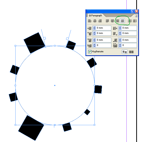Click the bottom-right bounding box handle
143x142 pixels.
pyautogui.click(x=94, y=125)
